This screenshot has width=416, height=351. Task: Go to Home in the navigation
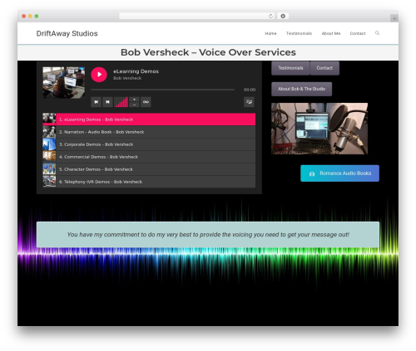tap(270, 33)
